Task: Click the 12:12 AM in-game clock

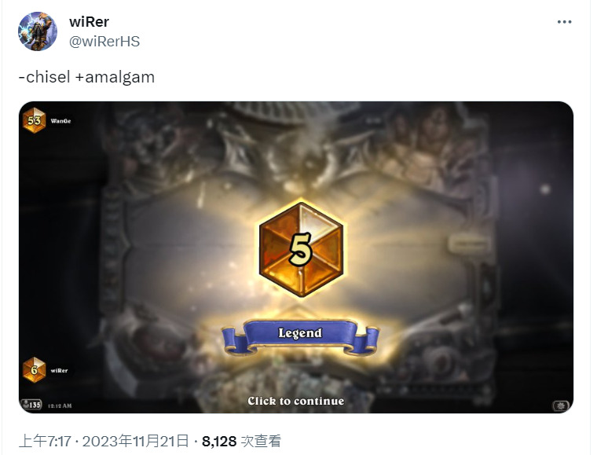Action: pyautogui.click(x=60, y=405)
